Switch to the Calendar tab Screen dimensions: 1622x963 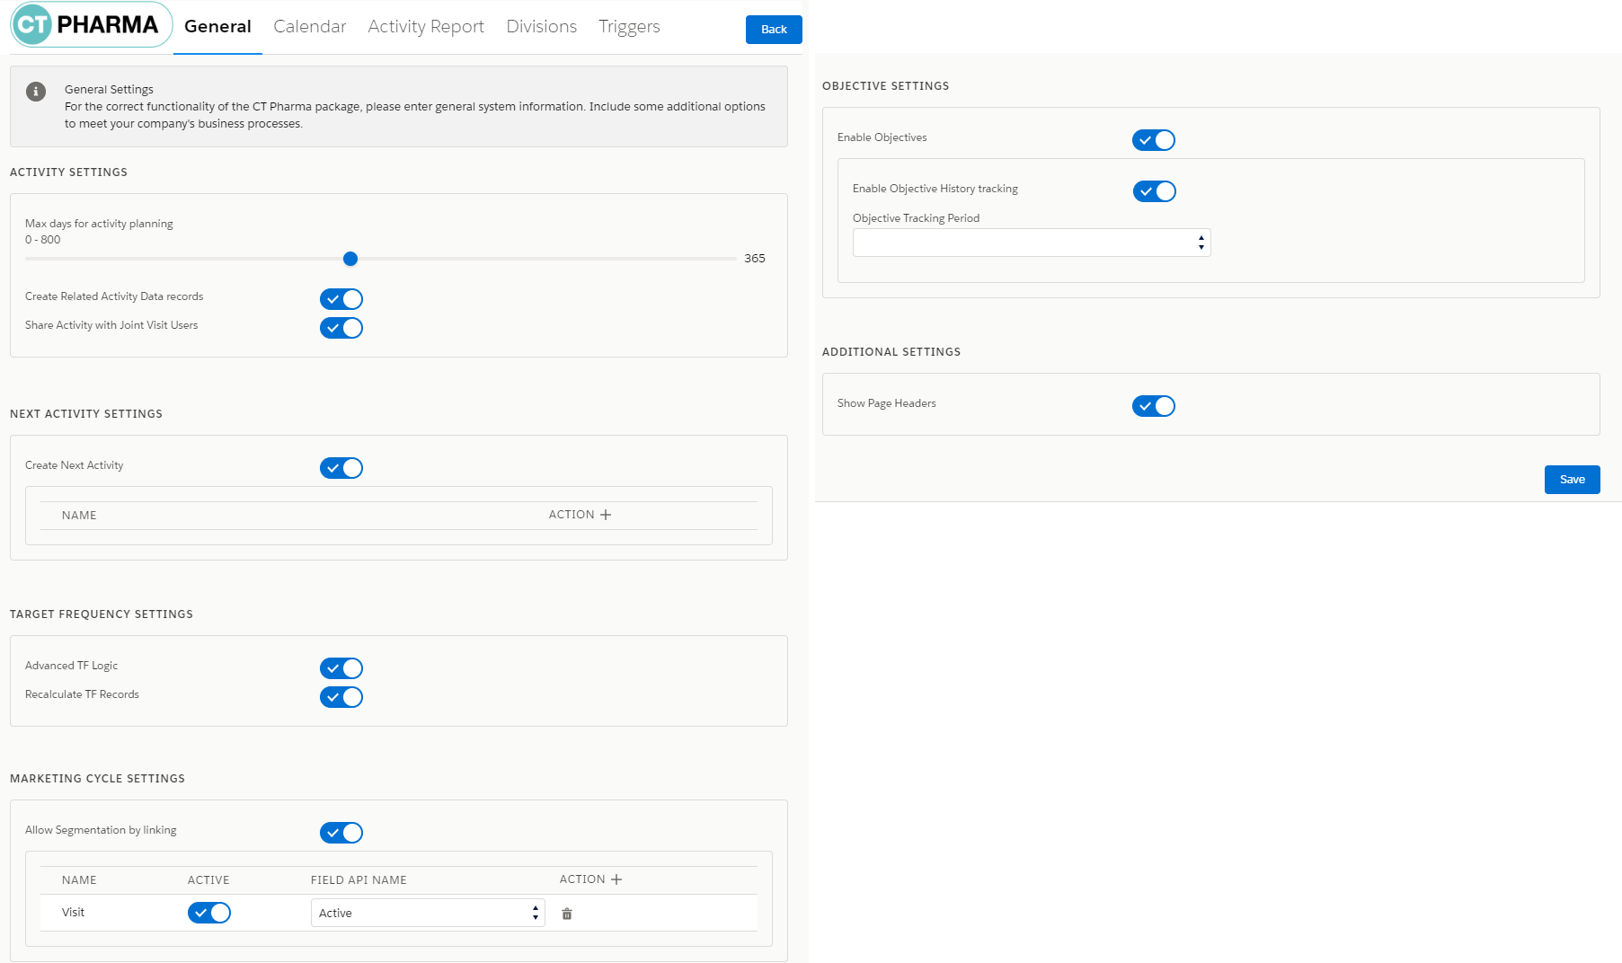click(309, 27)
